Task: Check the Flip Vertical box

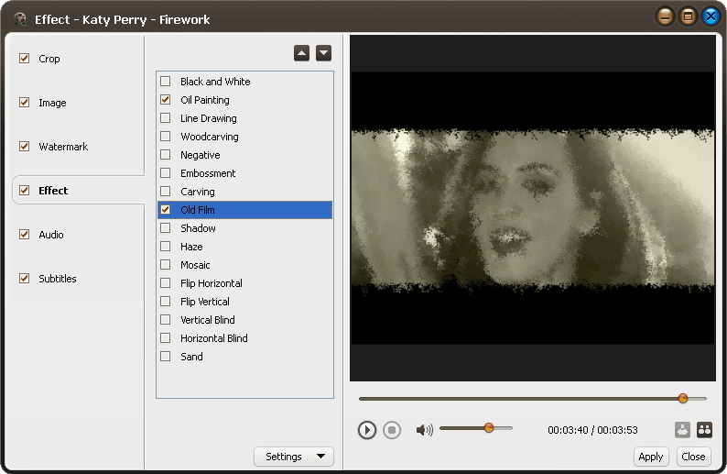Action: pyautogui.click(x=166, y=302)
